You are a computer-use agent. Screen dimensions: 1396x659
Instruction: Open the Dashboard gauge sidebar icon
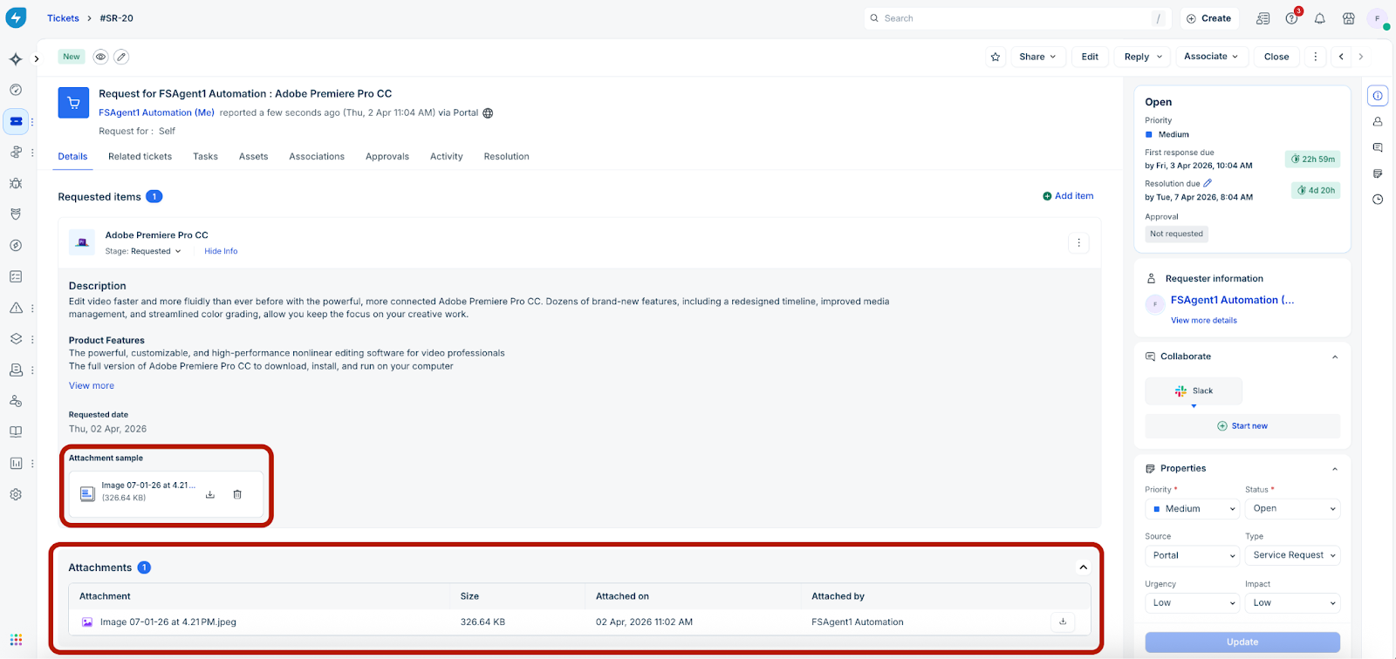point(16,90)
